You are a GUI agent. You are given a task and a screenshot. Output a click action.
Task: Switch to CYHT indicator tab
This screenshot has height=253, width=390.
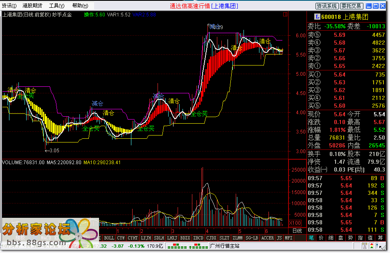pos(133,238)
